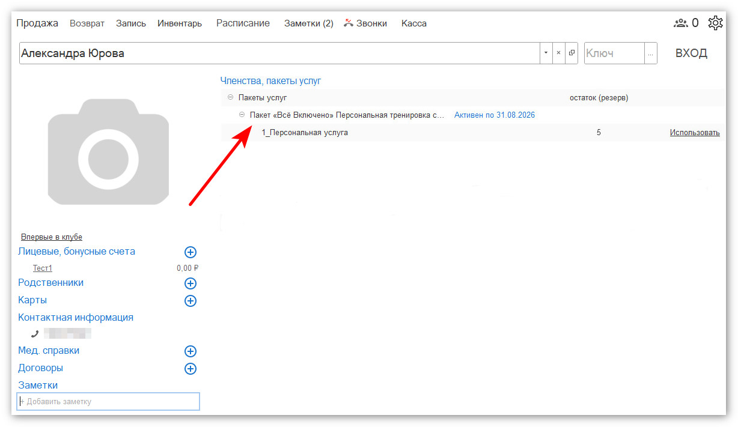The image size is (738, 427).
Task: Collapse the Пакет «Всё Включено» item
Action: click(x=242, y=115)
